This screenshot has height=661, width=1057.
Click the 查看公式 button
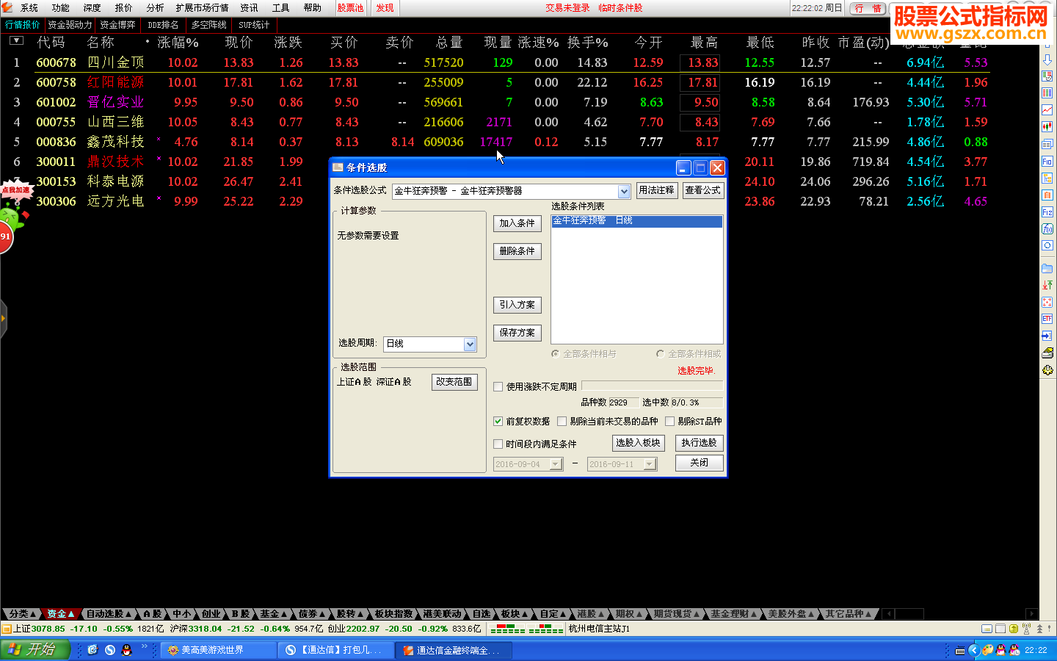pos(702,190)
